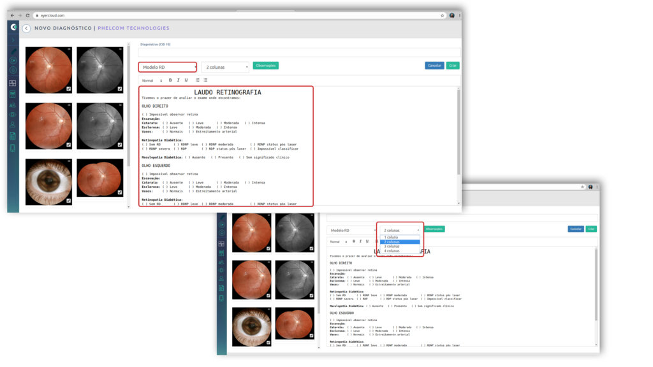Click the Eyer logo in the upper window sidebar
The image size is (653, 367).
[13, 27]
